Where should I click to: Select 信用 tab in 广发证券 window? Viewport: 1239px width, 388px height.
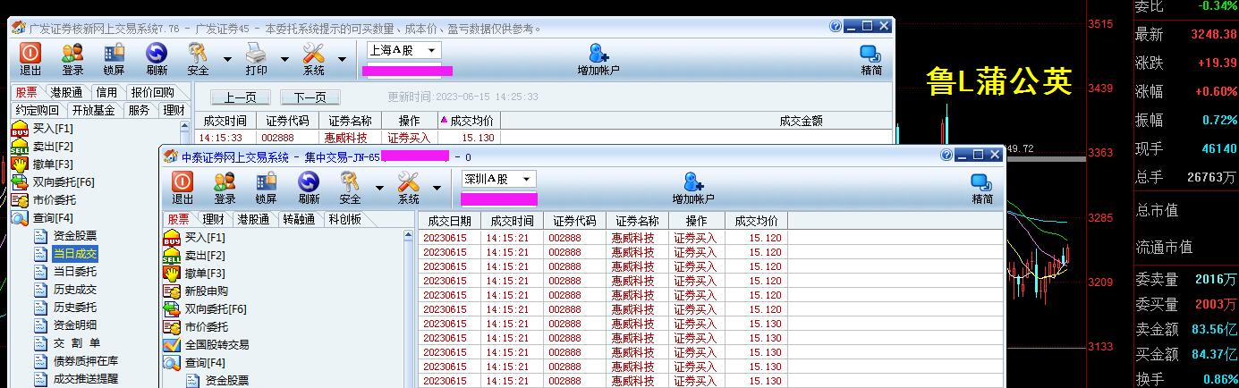[x=106, y=92]
